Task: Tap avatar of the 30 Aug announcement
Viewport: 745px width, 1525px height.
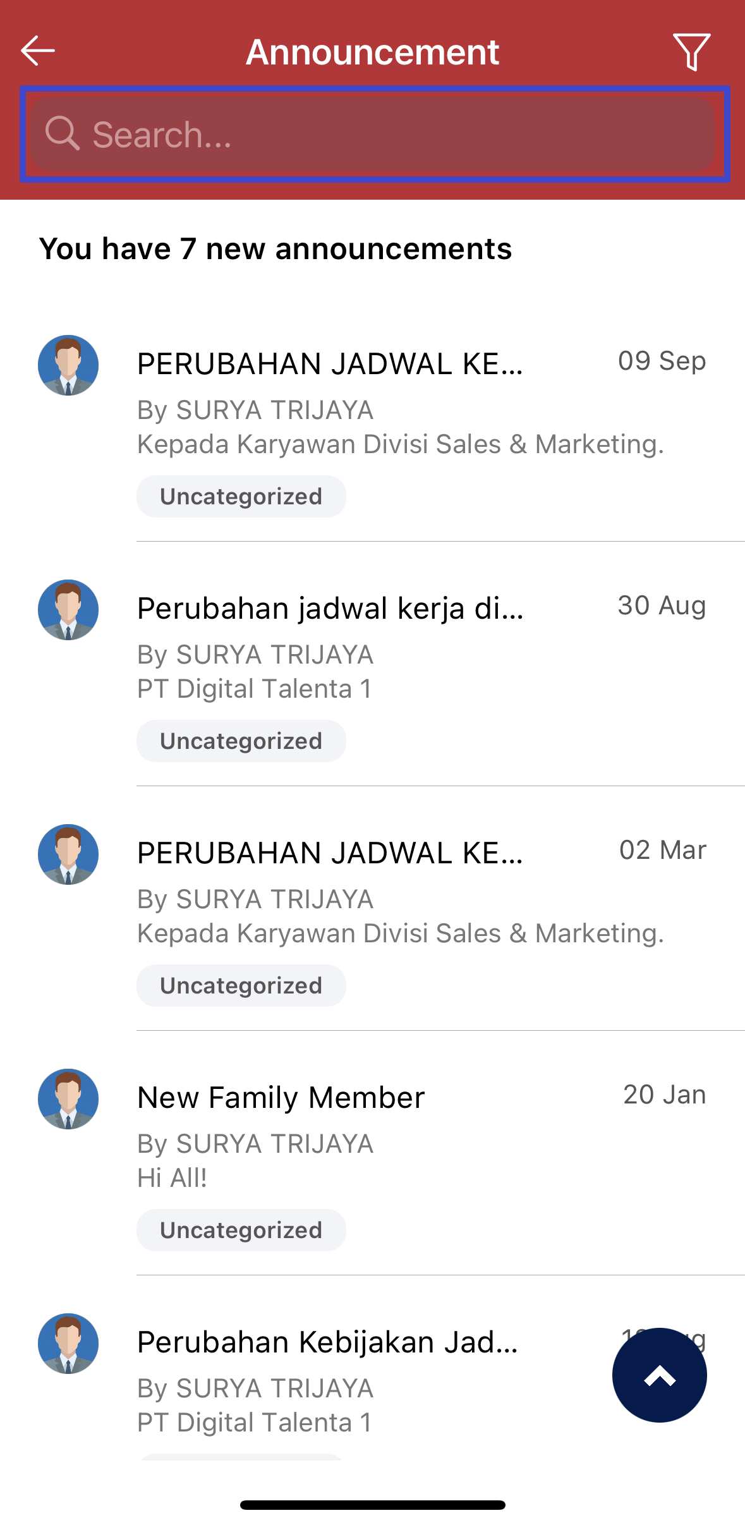Action: (x=68, y=610)
